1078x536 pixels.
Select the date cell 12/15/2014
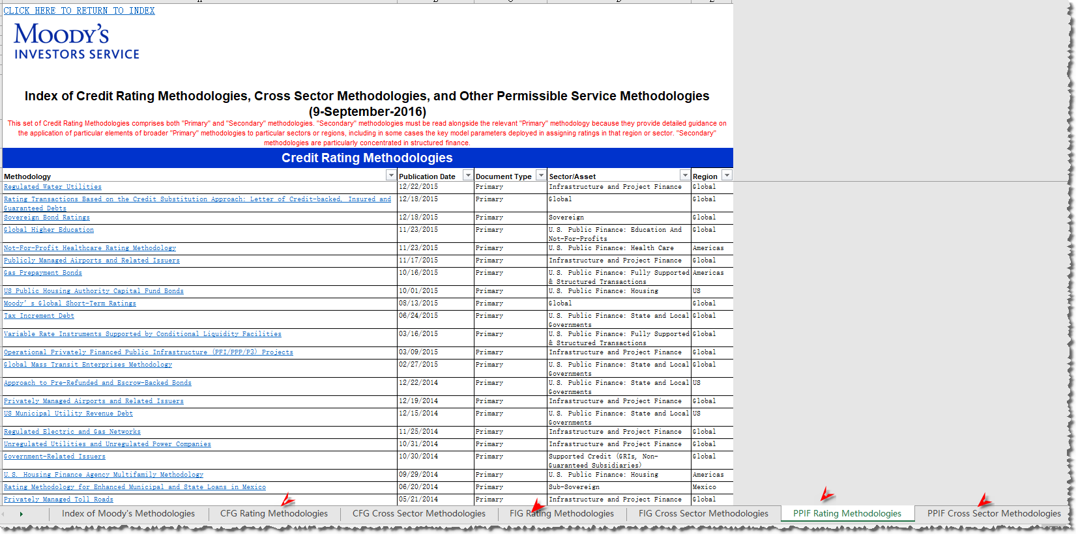(x=435, y=417)
